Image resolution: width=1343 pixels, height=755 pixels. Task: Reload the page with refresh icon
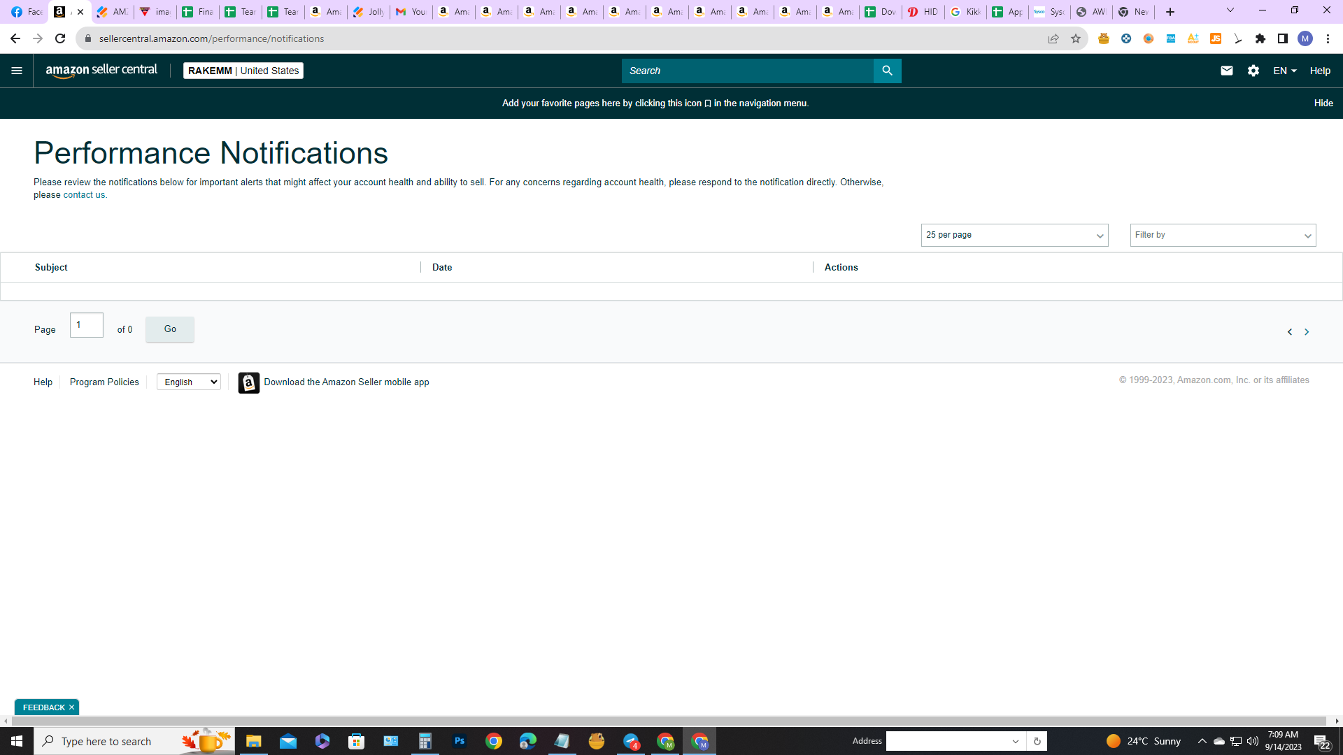tap(60, 38)
